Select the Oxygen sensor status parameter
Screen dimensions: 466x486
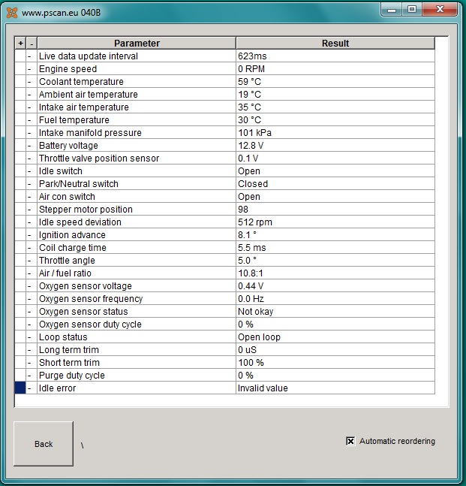137,312
